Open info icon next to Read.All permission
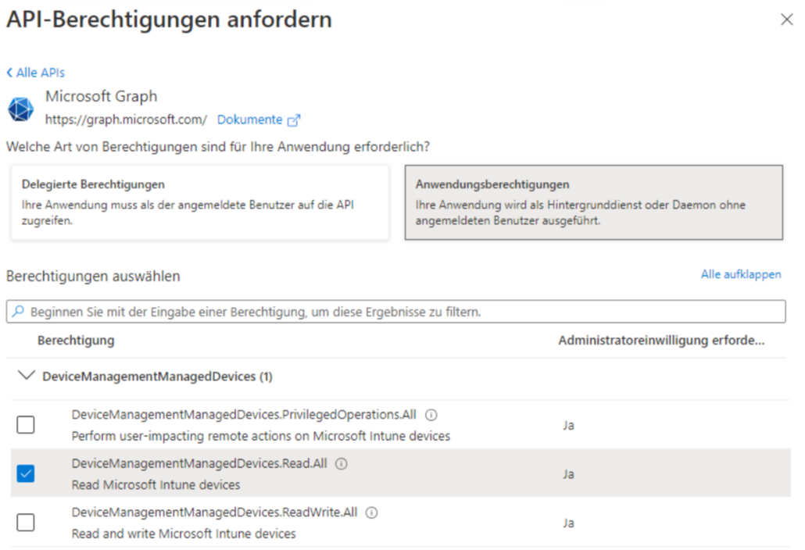Viewport: 805px width, 550px height. pyautogui.click(x=342, y=464)
